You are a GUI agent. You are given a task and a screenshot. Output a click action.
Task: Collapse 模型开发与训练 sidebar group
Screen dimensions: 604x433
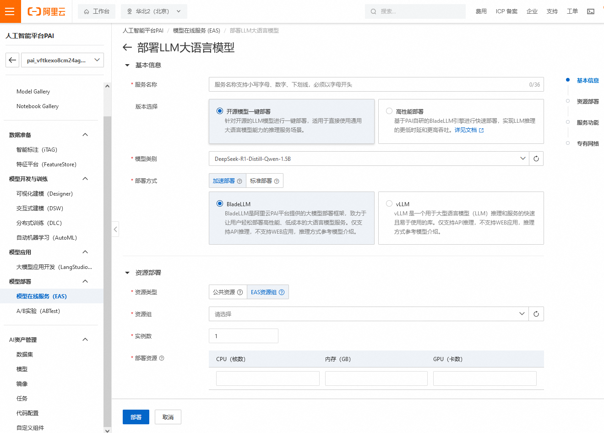click(x=85, y=179)
